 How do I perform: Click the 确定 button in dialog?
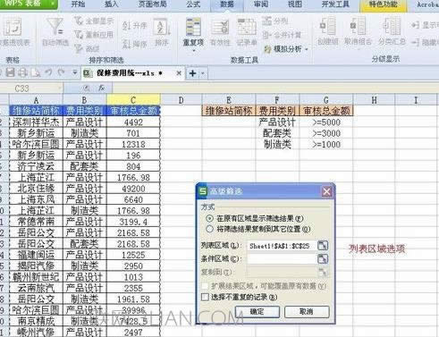[257, 312]
